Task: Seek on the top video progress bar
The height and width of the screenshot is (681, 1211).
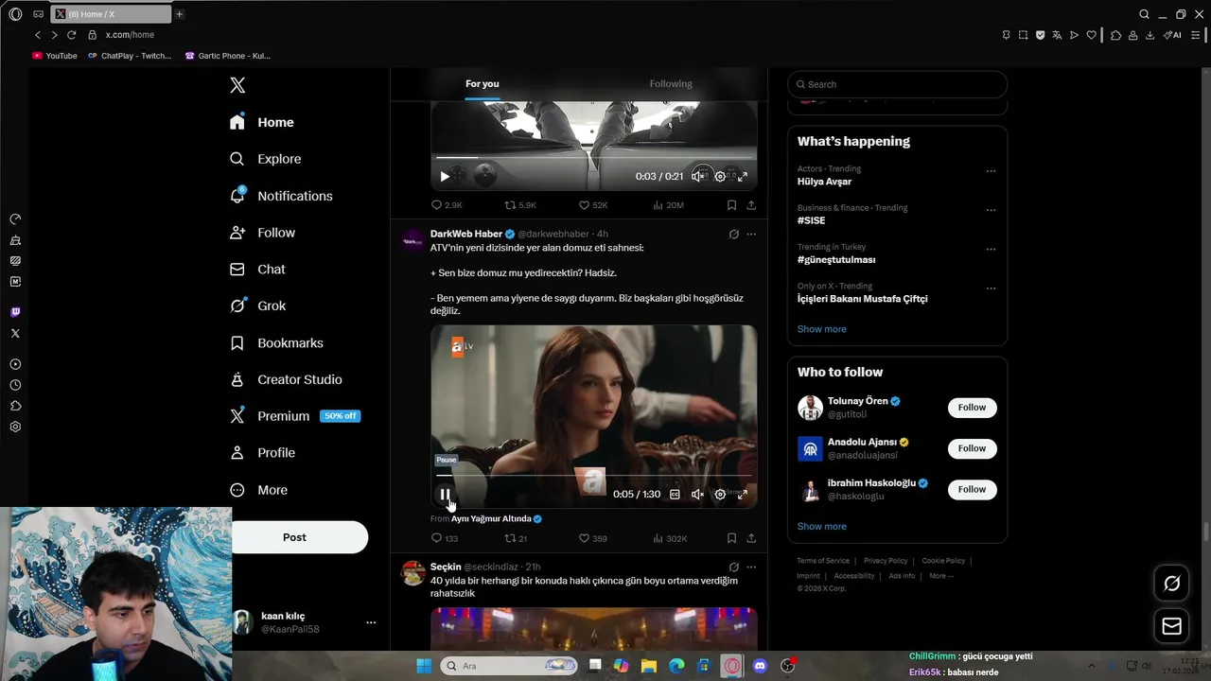Action: point(593,158)
